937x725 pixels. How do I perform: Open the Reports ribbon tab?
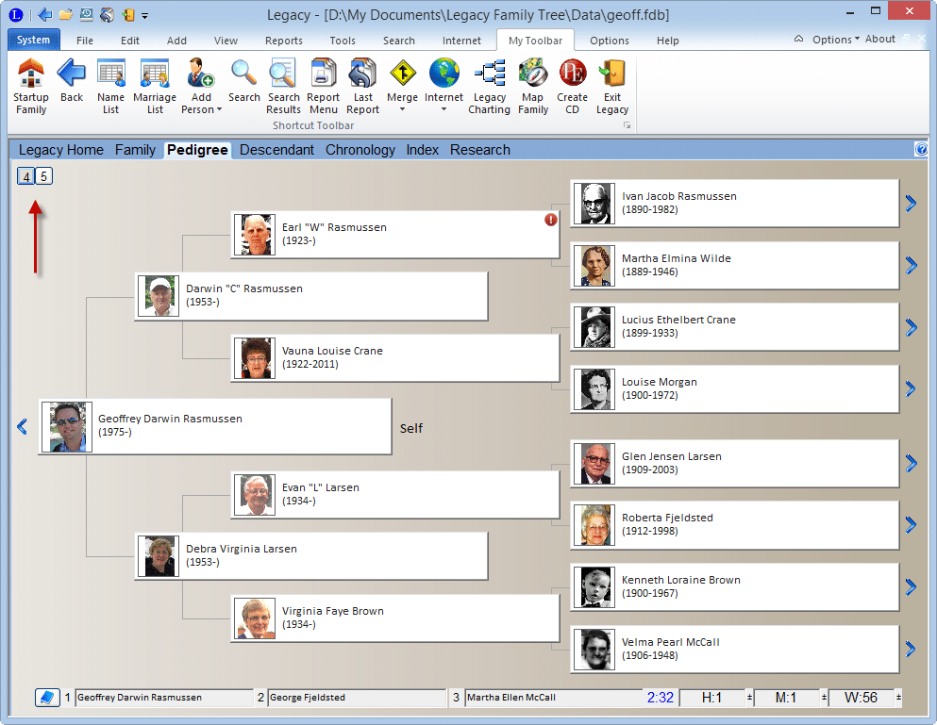[284, 41]
